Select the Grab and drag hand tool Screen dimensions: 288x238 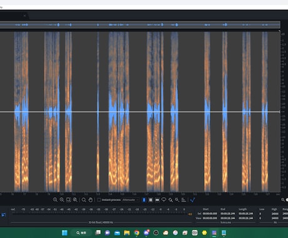[x=90, y=200]
